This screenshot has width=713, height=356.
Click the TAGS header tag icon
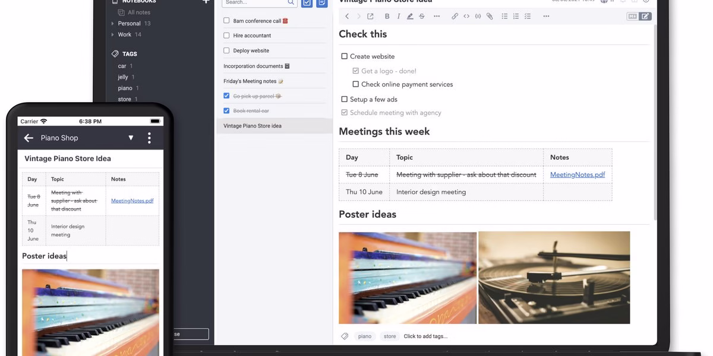[115, 53]
